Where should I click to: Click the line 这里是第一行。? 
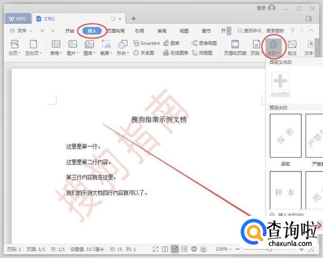click(83, 147)
